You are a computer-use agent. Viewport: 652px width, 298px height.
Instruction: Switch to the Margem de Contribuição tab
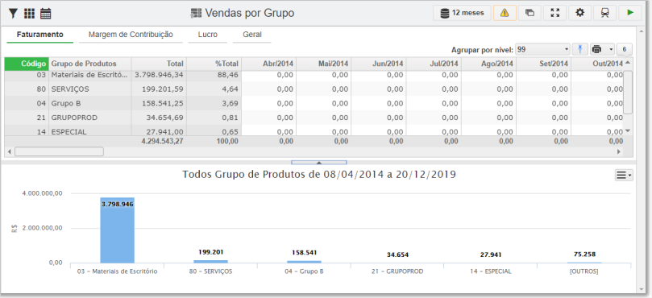click(x=131, y=35)
